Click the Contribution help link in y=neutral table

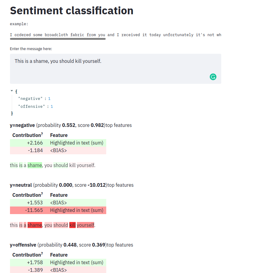pyautogui.click(x=42, y=193)
